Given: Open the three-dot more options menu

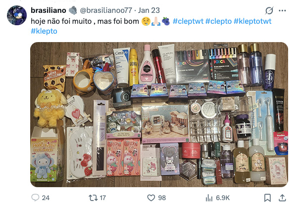Looking at the screenshot, I should point(282,10).
